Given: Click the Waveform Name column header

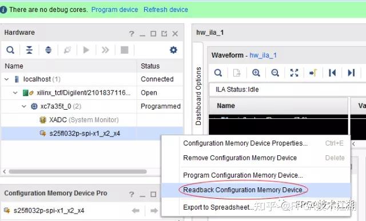Looking at the screenshot, I should tap(279, 106).
